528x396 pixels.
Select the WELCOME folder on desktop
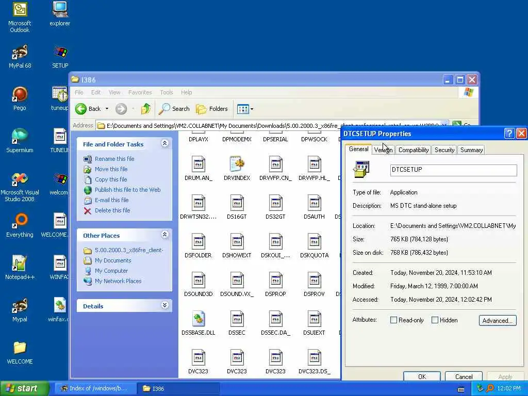point(20,353)
